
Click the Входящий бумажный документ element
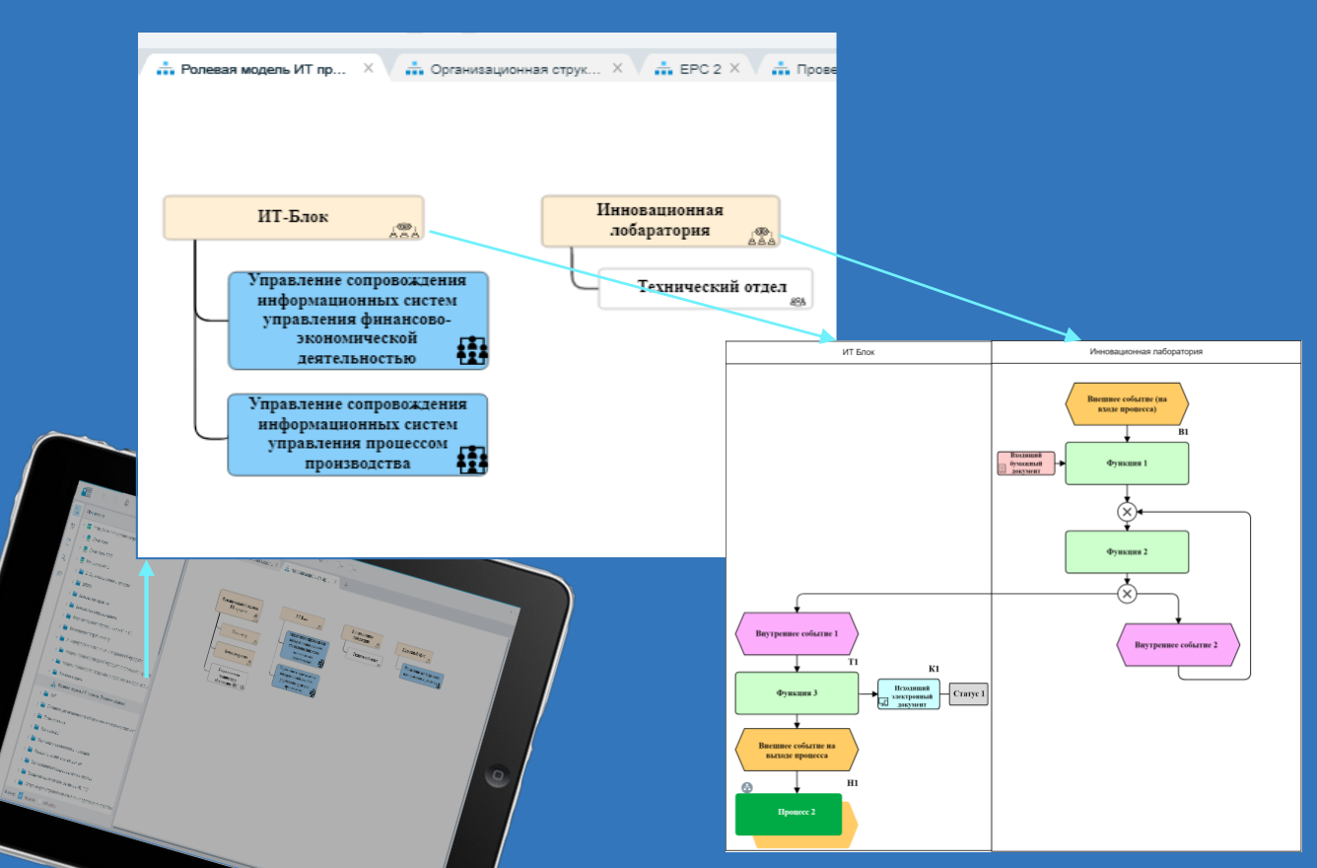pyautogui.click(x=1026, y=464)
